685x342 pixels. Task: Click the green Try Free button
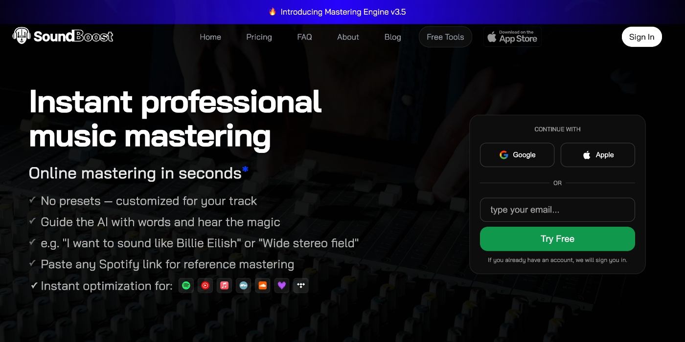click(557, 239)
